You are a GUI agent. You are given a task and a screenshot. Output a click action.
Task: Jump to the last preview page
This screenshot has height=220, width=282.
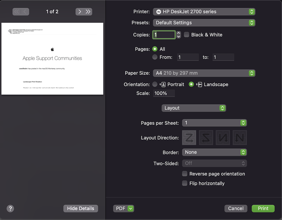tap(88, 12)
